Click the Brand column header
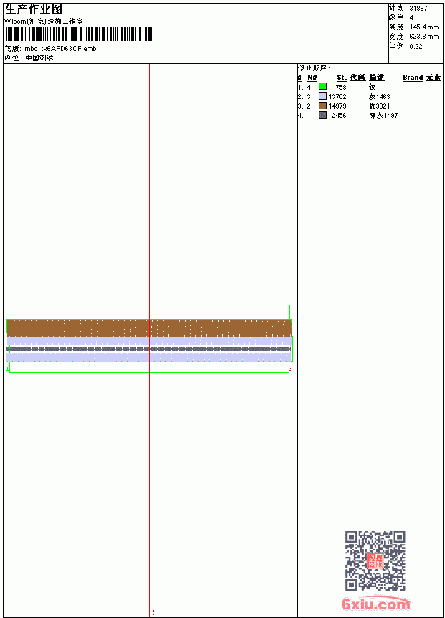 pos(412,78)
